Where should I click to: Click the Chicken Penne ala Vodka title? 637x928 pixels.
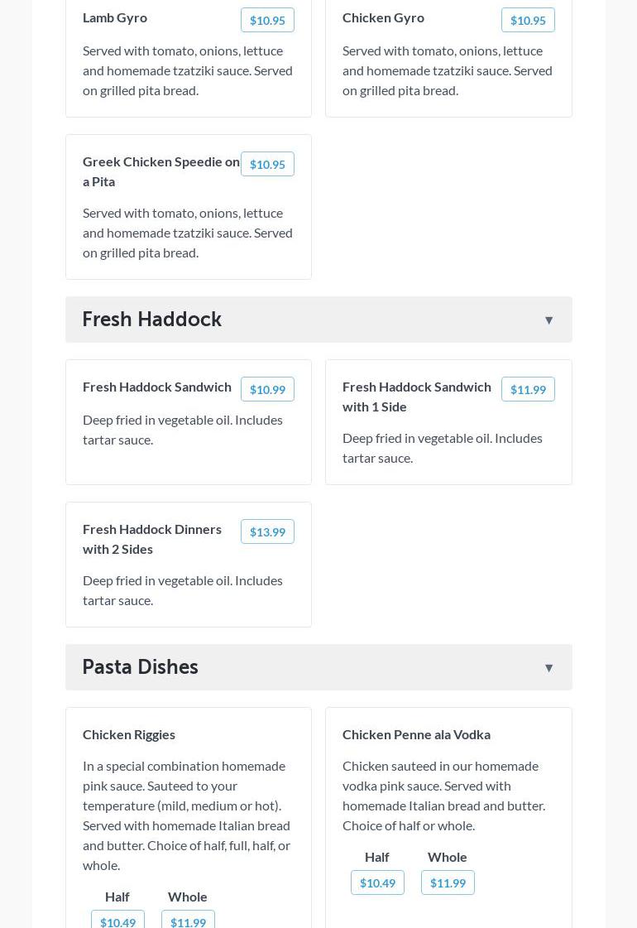pyautogui.click(x=416, y=734)
